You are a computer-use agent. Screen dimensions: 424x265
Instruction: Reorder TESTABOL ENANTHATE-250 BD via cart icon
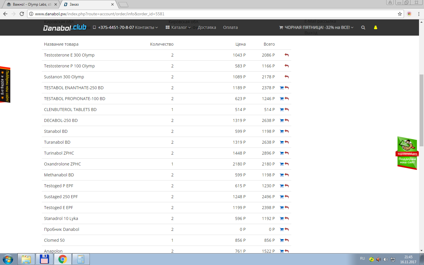coord(282,88)
